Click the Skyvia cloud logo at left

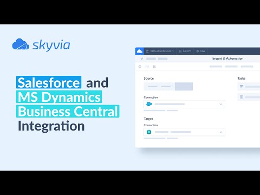point(21,44)
